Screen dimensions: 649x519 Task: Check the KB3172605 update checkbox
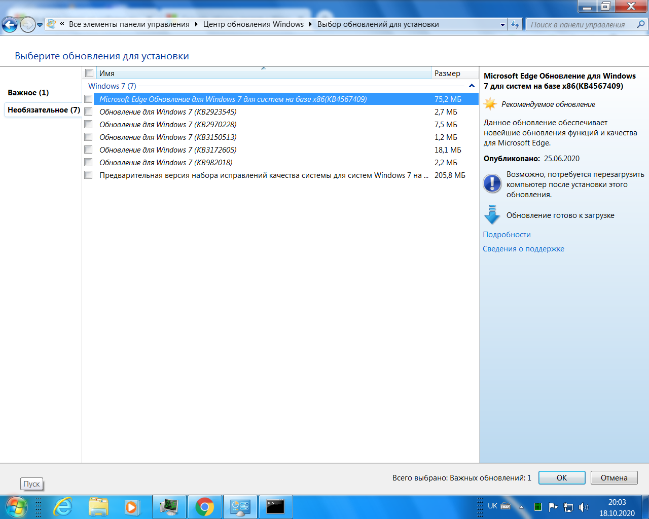pyautogui.click(x=88, y=150)
